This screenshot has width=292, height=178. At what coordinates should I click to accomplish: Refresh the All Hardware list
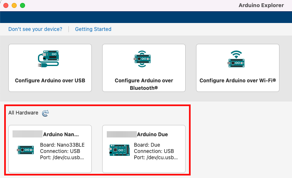pyautogui.click(x=45, y=113)
